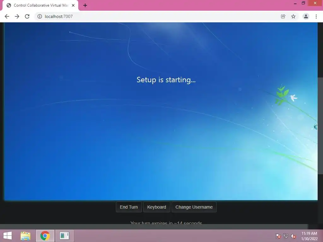Open the Chrome profile avatar
The height and width of the screenshot is (242, 323).
pyautogui.click(x=306, y=16)
